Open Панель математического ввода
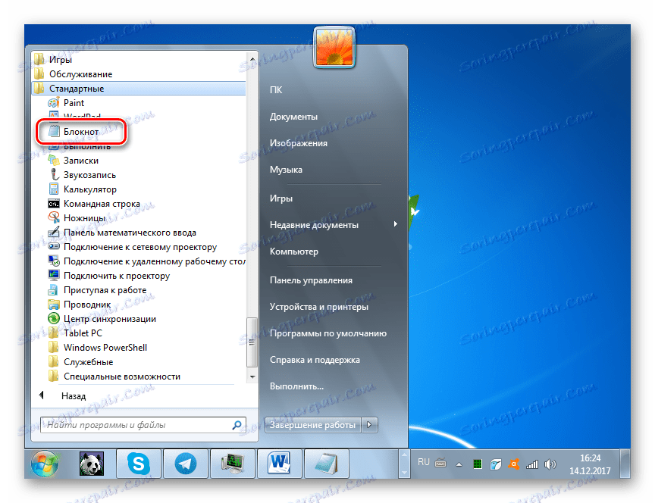This screenshot has width=655, height=503. [x=122, y=233]
